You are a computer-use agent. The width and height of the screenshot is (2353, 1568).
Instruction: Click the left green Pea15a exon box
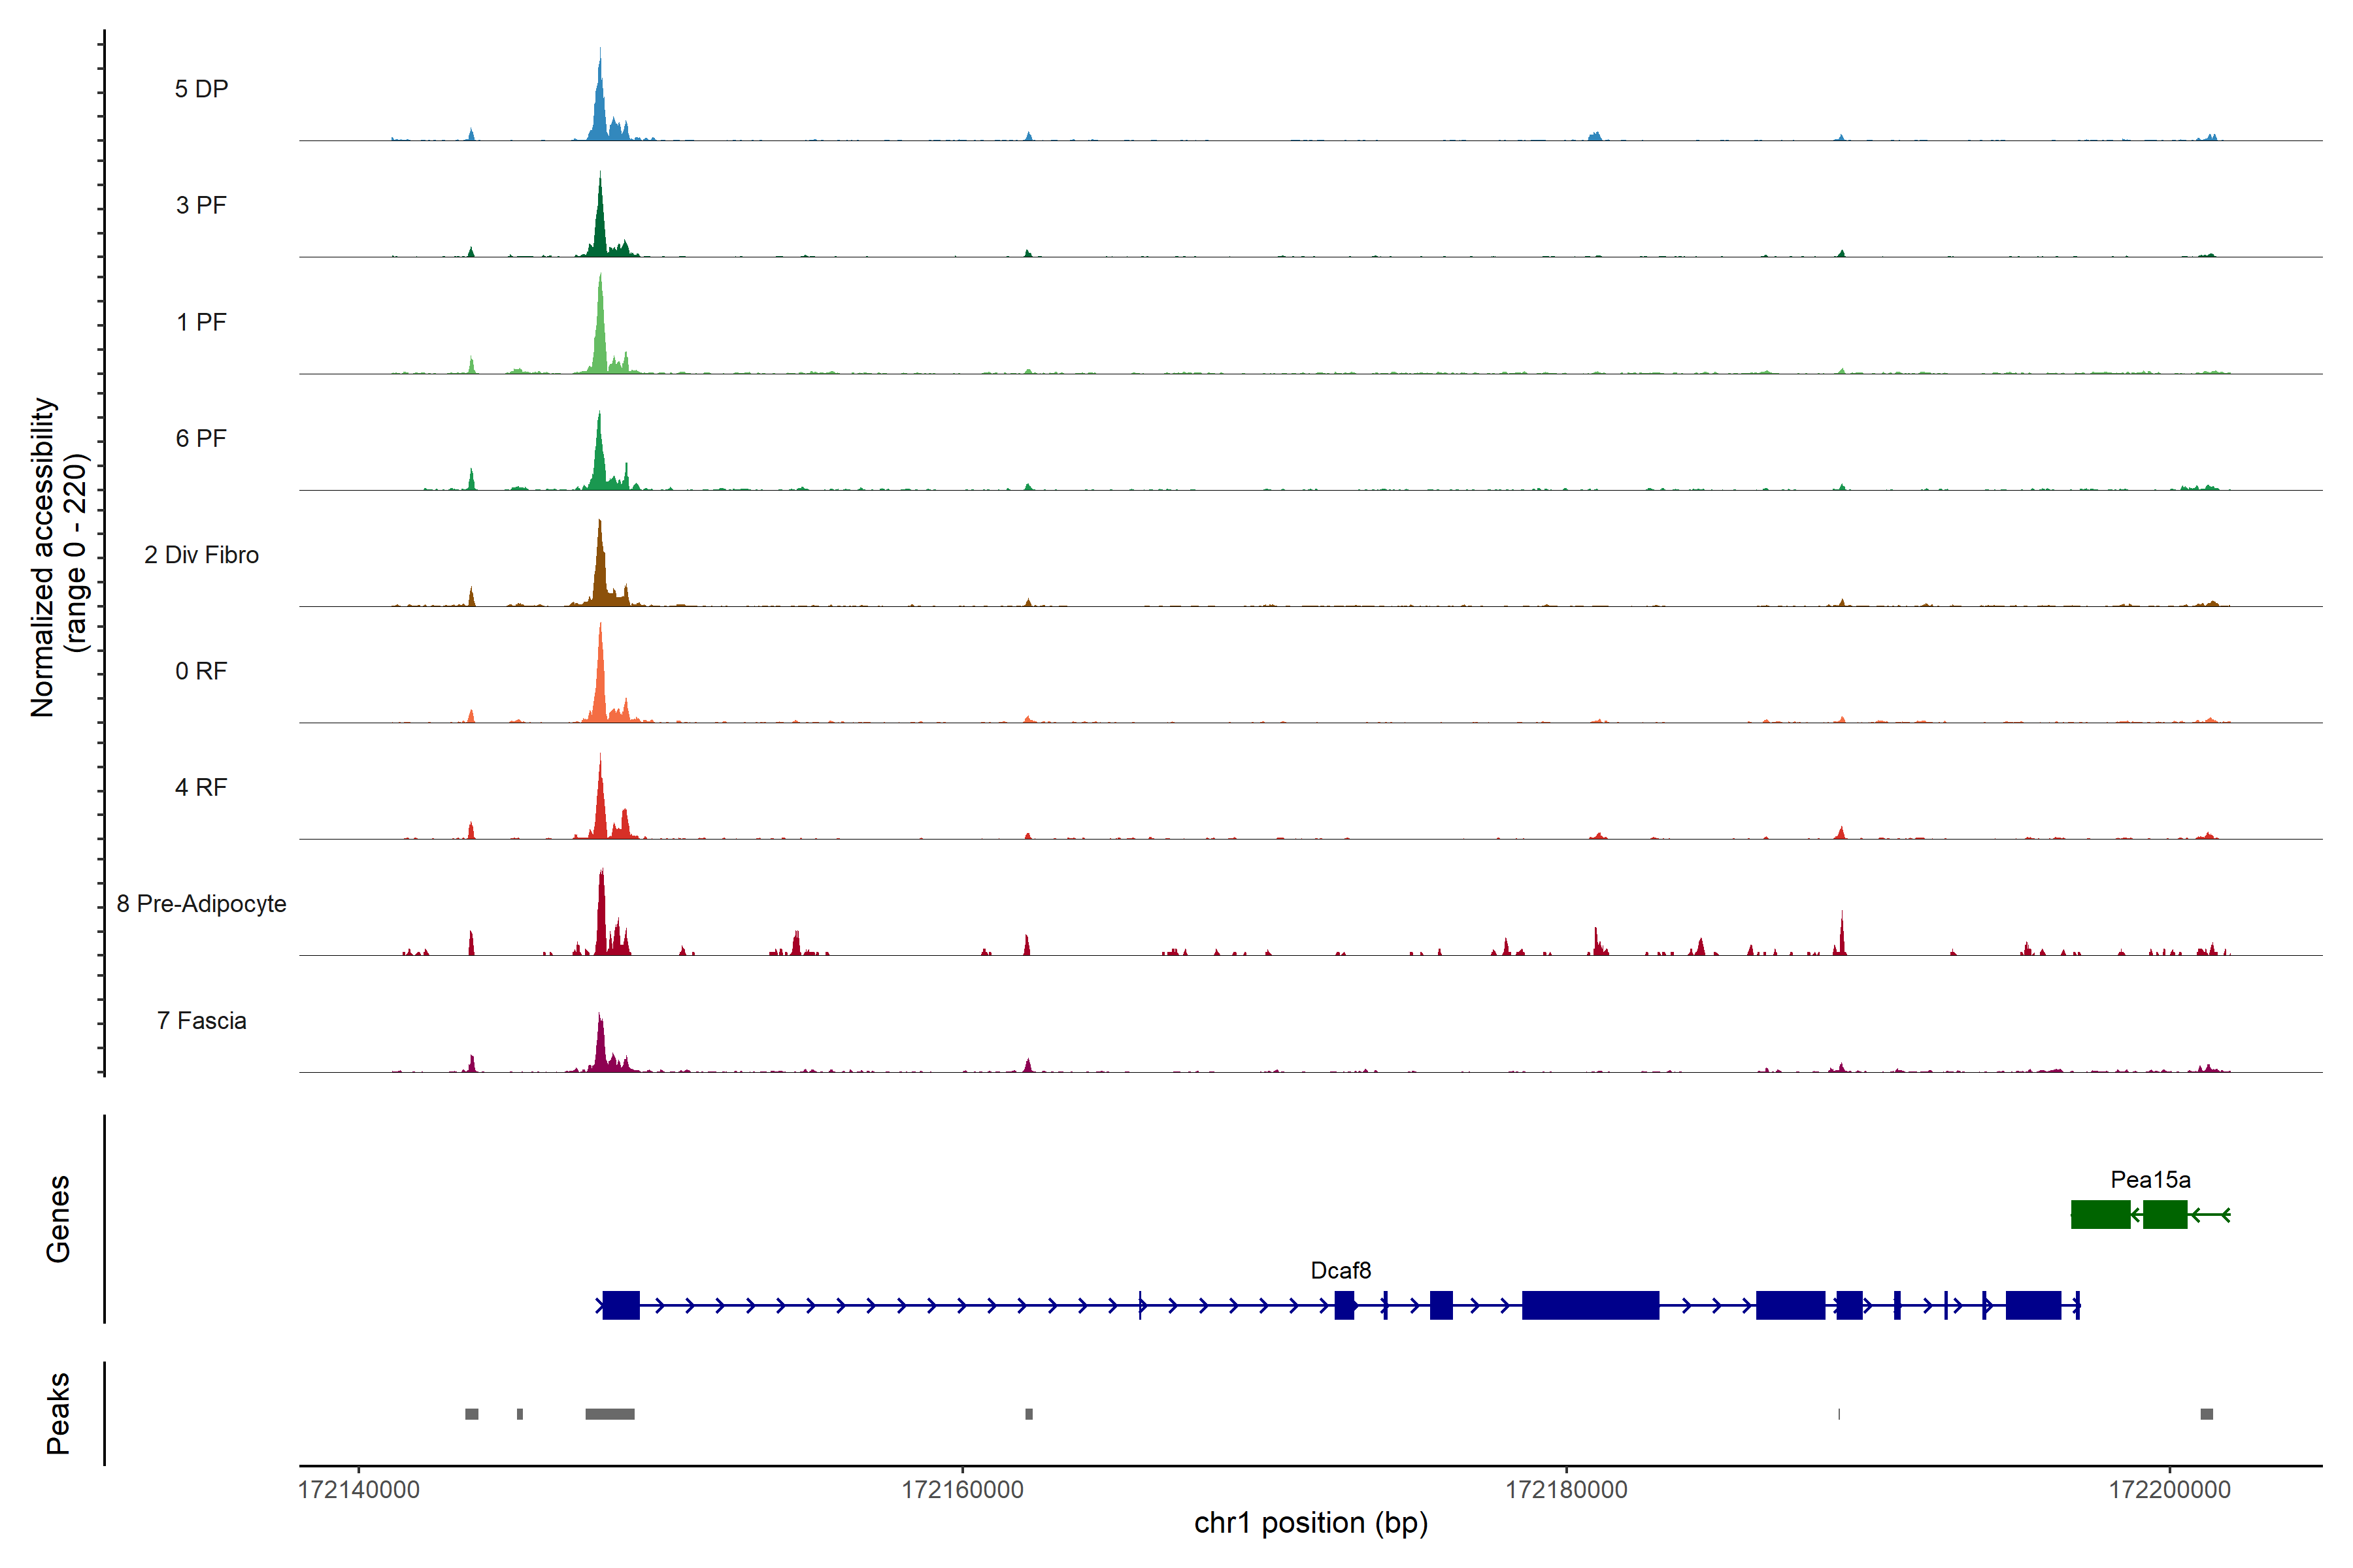[2100, 1215]
